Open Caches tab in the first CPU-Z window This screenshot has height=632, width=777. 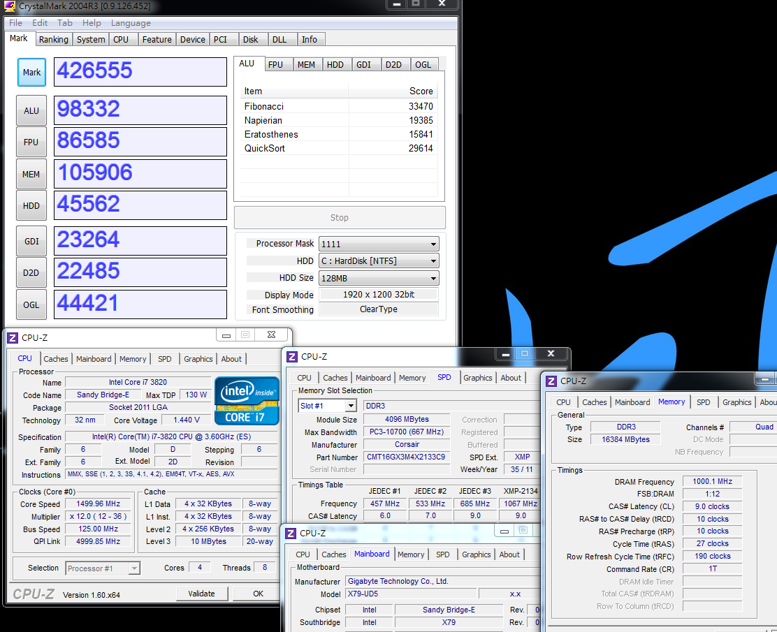pyautogui.click(x=55, y=359)
